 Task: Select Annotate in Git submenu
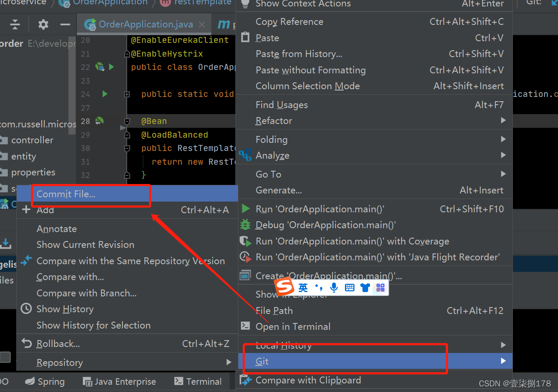click(127, 229)
